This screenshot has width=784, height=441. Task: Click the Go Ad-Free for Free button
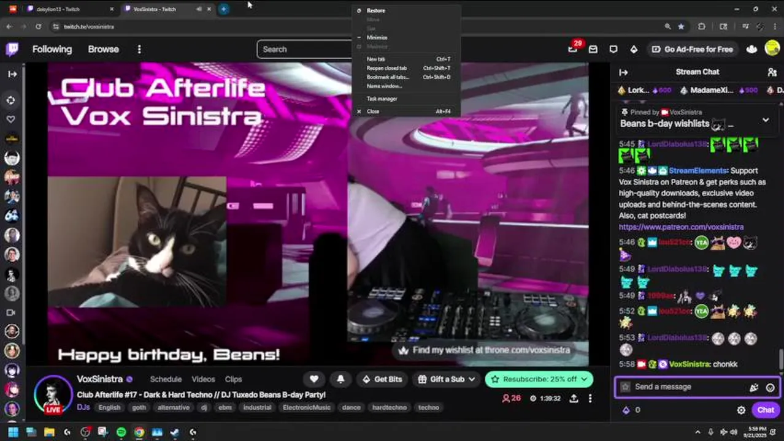point(692,50)
